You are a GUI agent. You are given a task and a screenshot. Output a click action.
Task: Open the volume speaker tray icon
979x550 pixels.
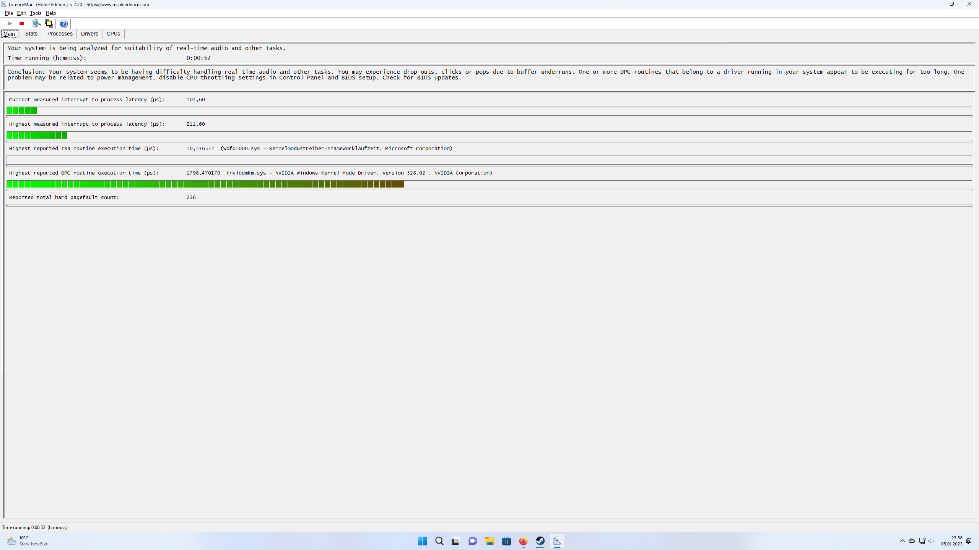point(931,541)
